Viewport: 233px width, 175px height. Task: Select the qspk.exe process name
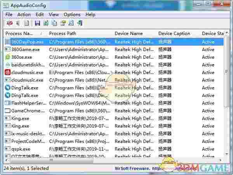coord(21,149)
